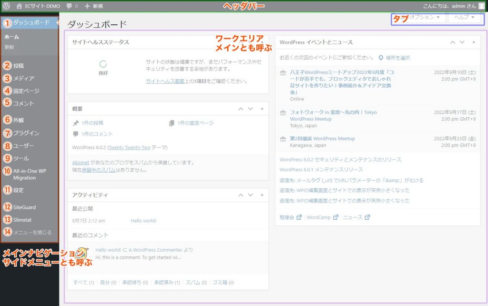Click the + 新規 add new button
The width and height of the screenshot is (488, 306).
pyautogui.click(x=93, y=6)
